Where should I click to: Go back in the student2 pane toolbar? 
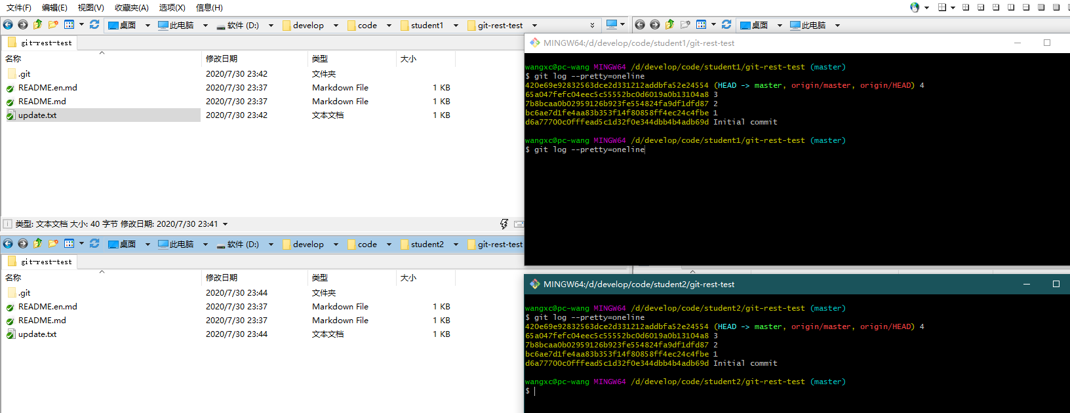[x=8, y=244]
